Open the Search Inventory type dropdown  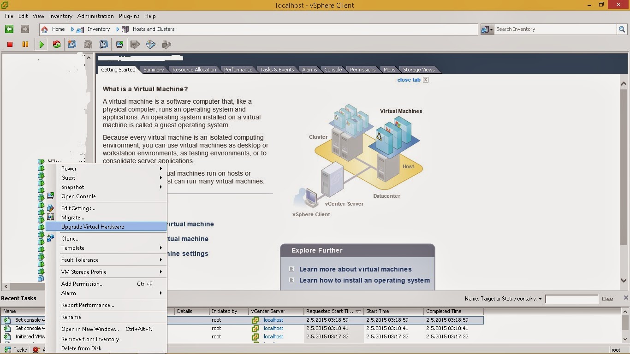click(487, 29)
